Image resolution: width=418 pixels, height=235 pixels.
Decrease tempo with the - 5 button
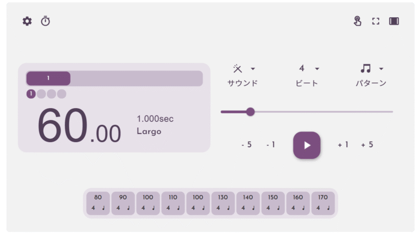[x=247, y=145]
